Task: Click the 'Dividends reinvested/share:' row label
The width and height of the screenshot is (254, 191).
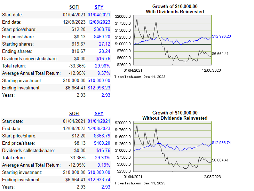Action: [x=30, y=58]
